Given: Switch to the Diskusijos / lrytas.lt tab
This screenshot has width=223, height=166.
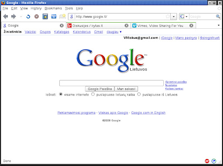Looking at the screenshot, I should pos(98,26).
